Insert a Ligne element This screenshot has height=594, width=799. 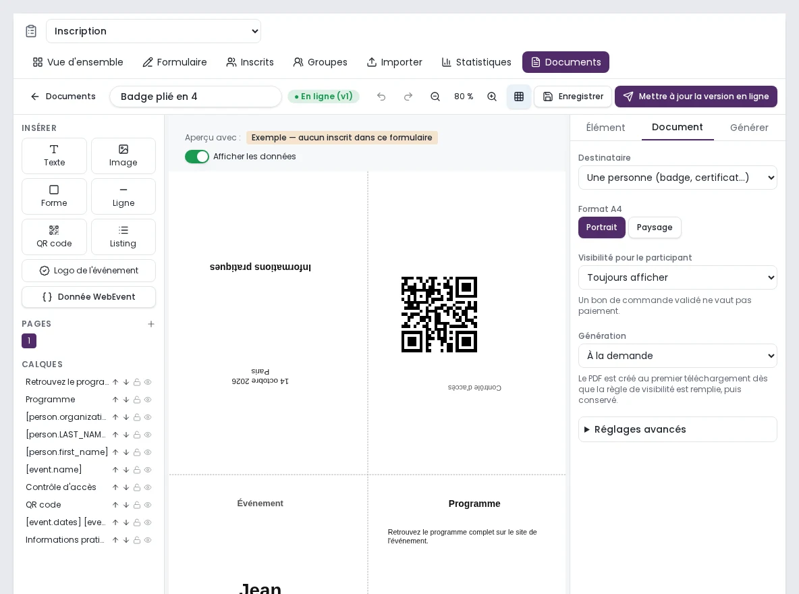123,196
